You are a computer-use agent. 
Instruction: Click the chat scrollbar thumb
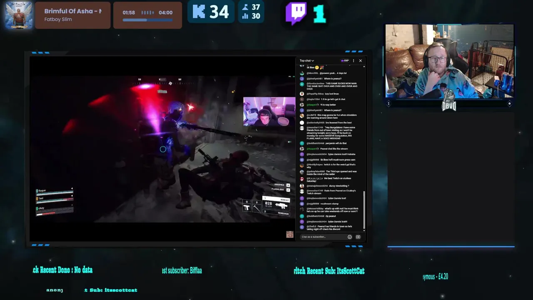click(364, 210)
